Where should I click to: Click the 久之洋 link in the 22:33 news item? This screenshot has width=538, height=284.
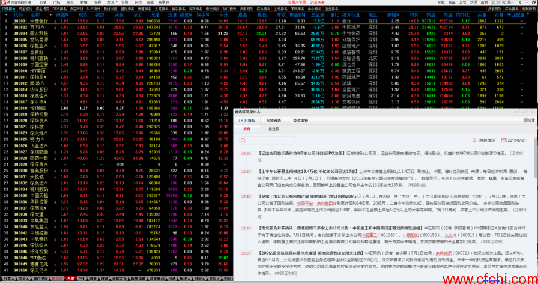(x=451, y=235)
